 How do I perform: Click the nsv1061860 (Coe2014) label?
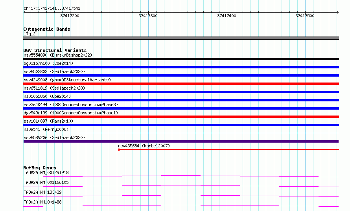47,96
